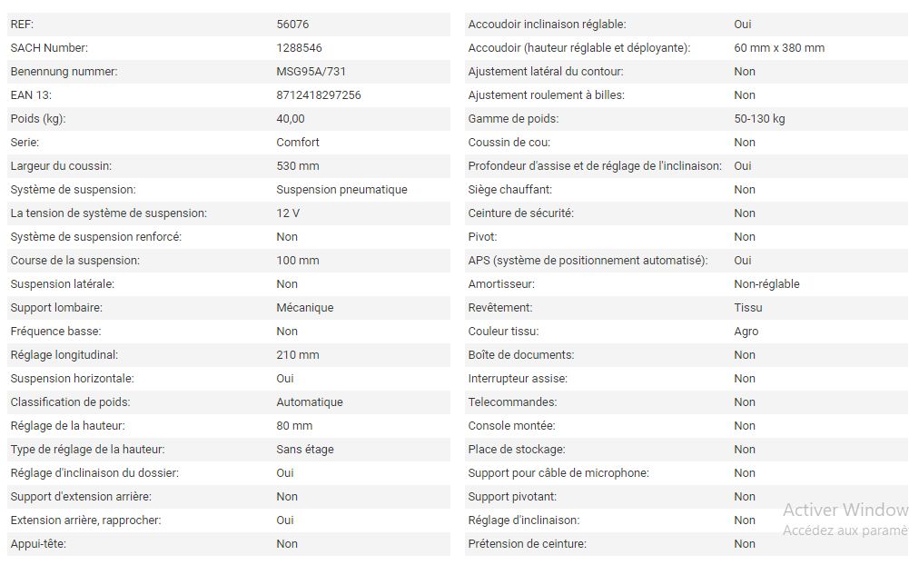The height and width of the screenshot is (565, 909).
Task: Select the Revêtement value Tissu
Action: 747,308
